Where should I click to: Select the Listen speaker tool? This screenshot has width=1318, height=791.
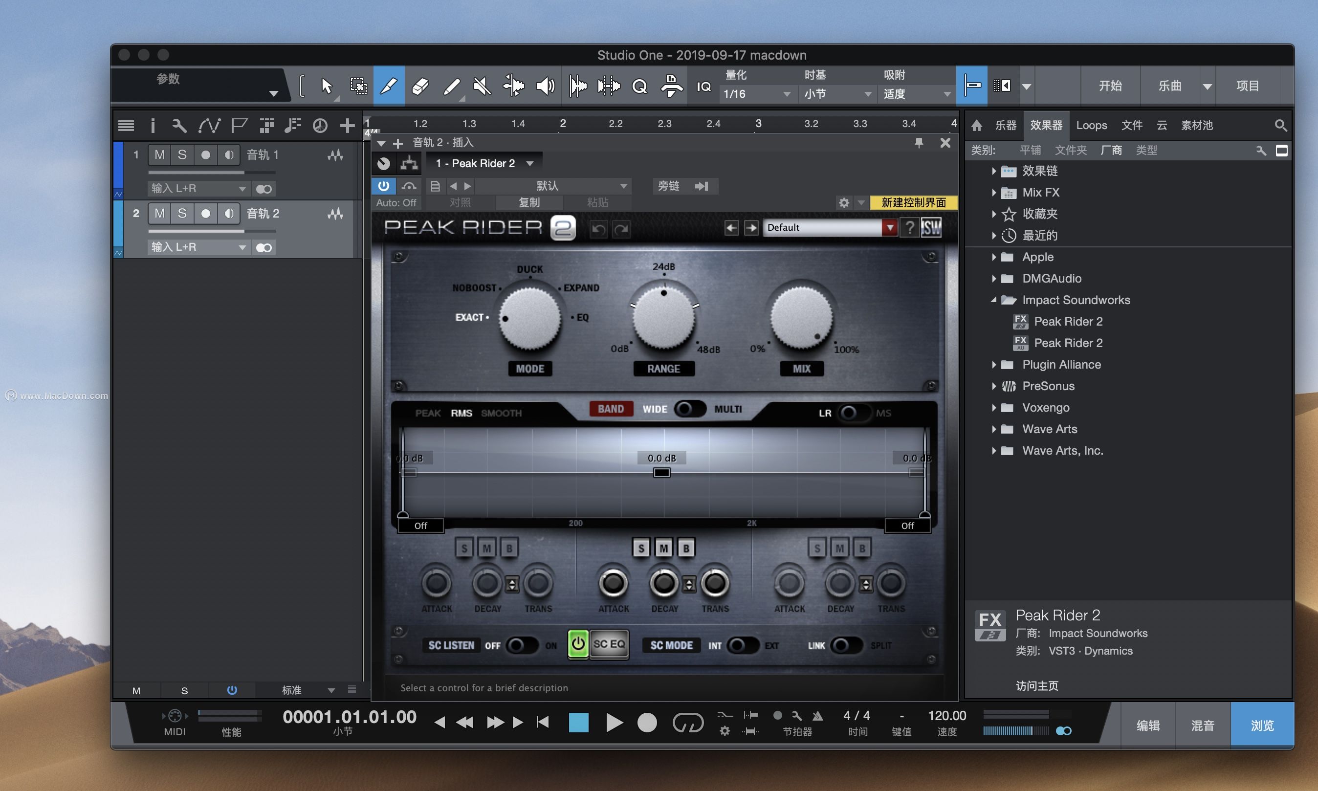545,86
